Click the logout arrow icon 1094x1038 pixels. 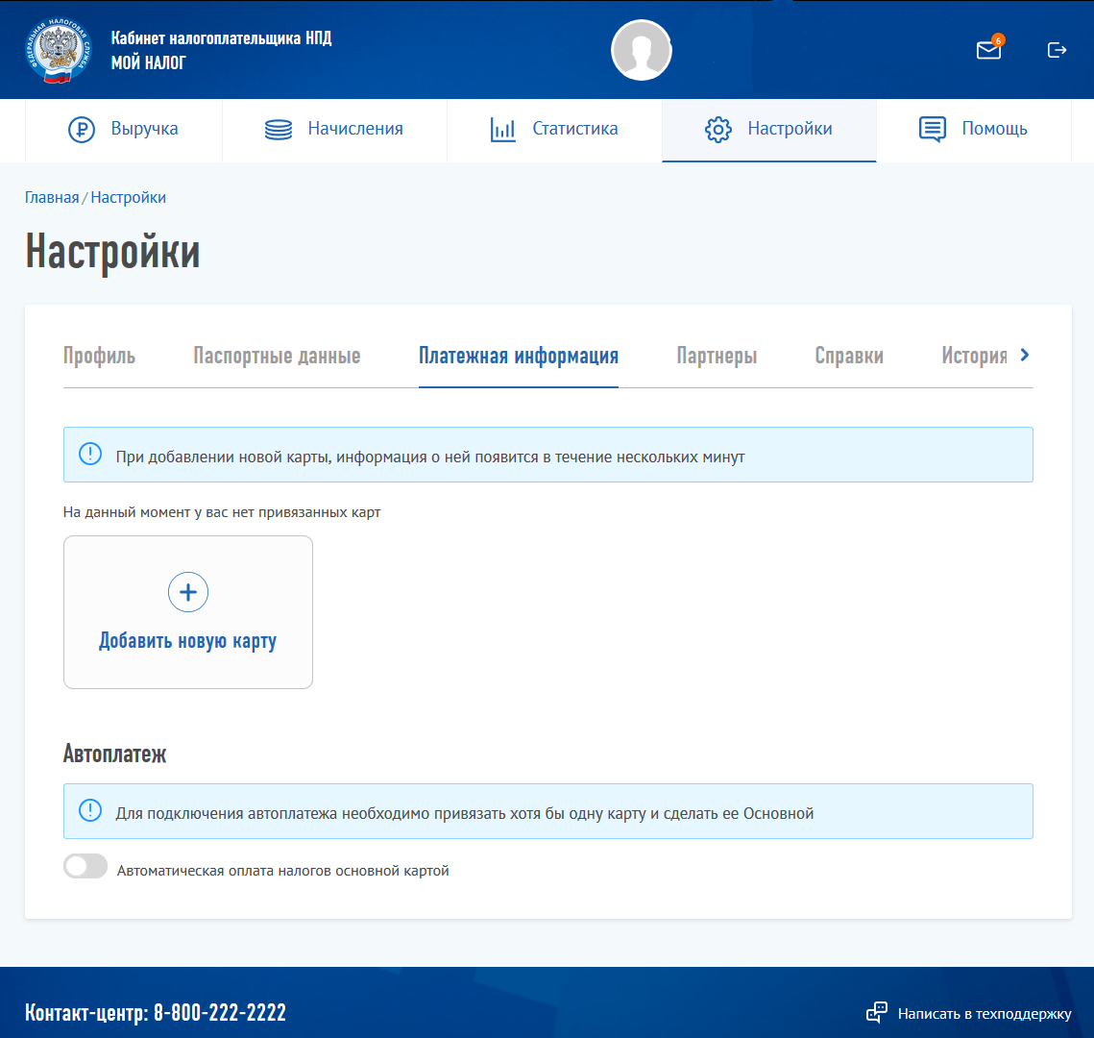point(1058,50)
